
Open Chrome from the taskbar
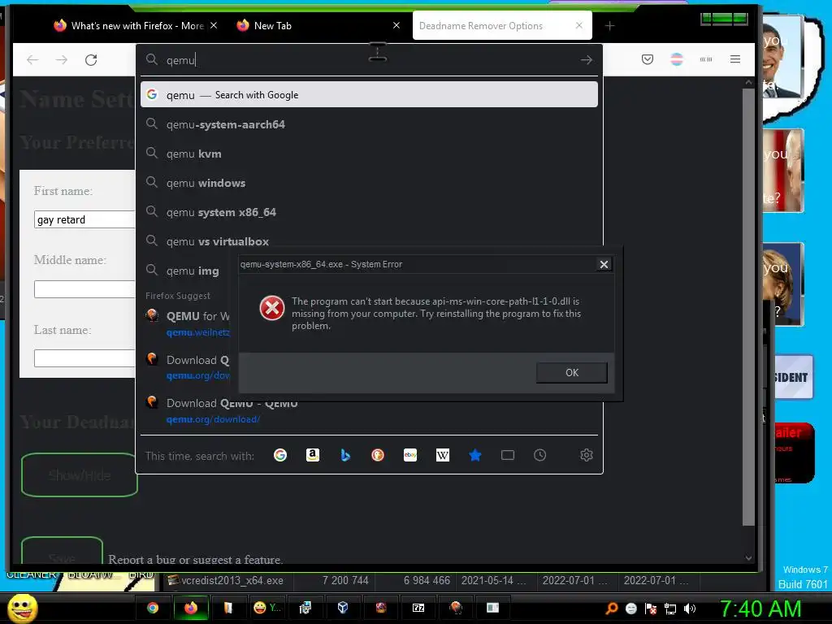(x=153, y=608)
